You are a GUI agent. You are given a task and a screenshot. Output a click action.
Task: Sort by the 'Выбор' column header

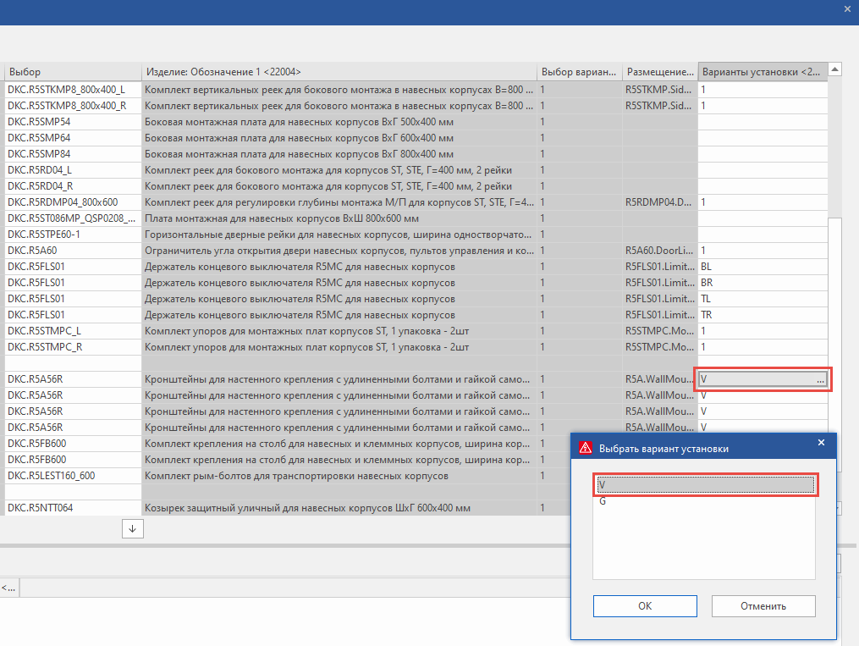click(73, 72)
